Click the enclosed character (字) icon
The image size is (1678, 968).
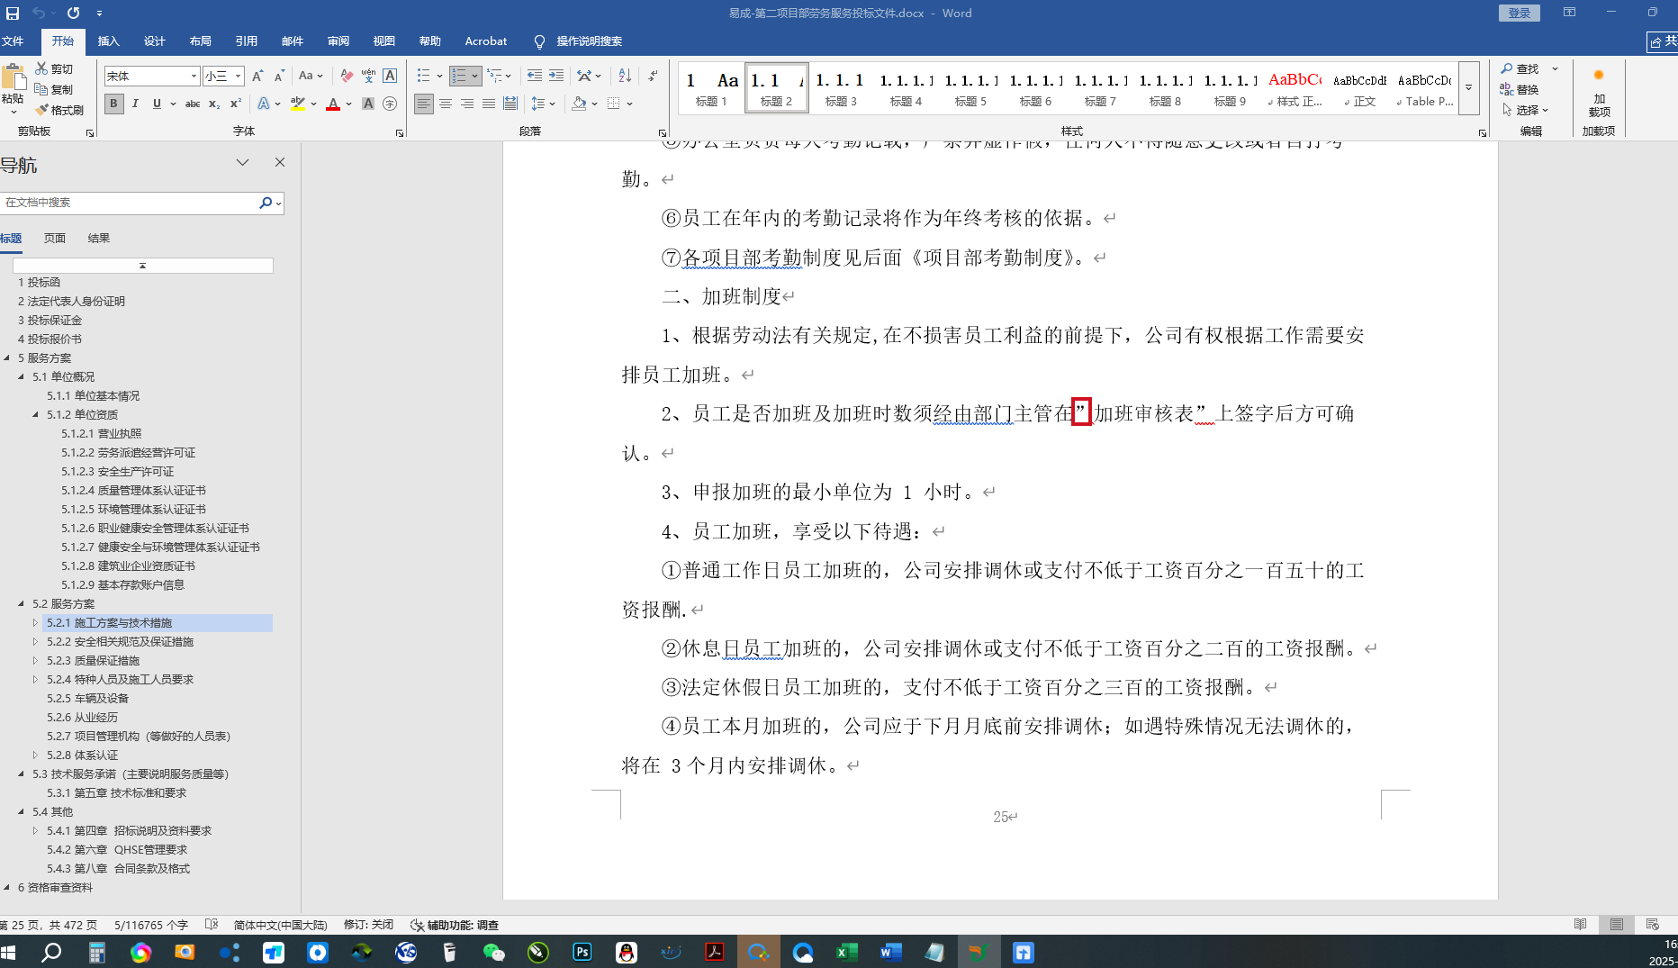click(x=390, y=104)
